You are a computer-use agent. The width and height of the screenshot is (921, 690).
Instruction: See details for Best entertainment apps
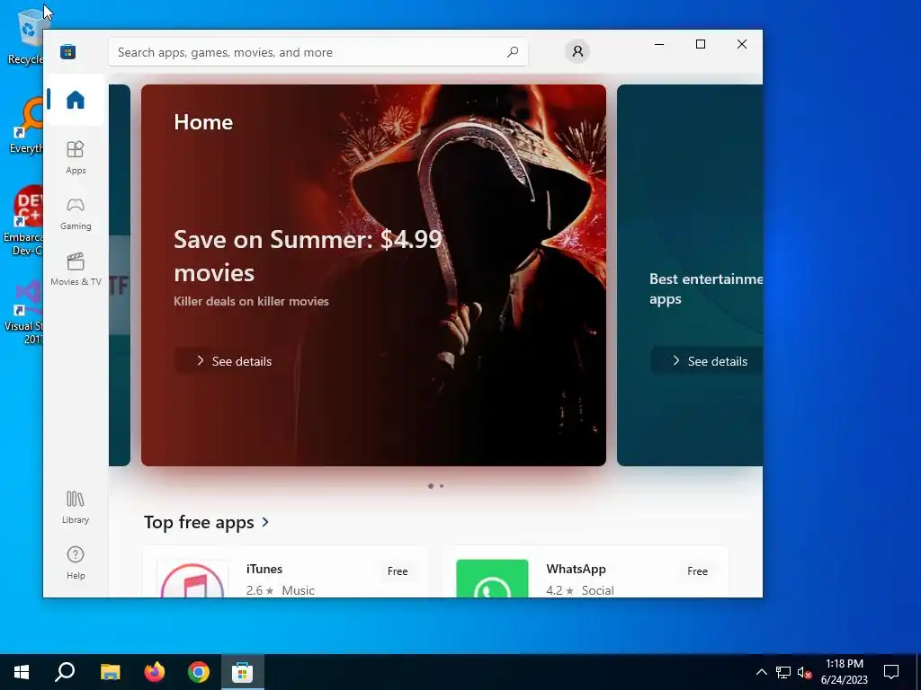707,361
